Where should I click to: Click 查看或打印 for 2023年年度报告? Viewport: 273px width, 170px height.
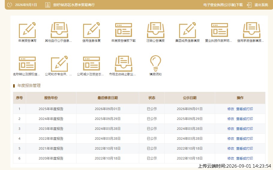(x=244, y=129)
